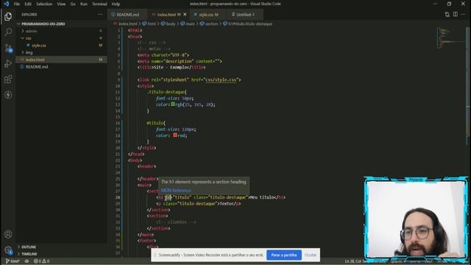Viewport: 471px width, 265px height.
Task: Open the Explorer view in the activity bar
Action: pos(8,16)
